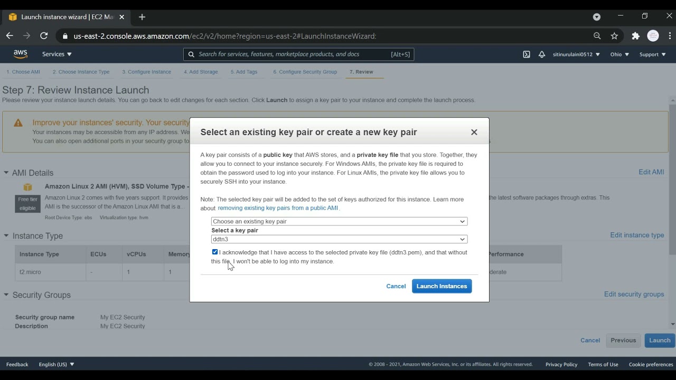Open the Terms of Use link
The image size is (676, 380).
(x=603, y=364)
